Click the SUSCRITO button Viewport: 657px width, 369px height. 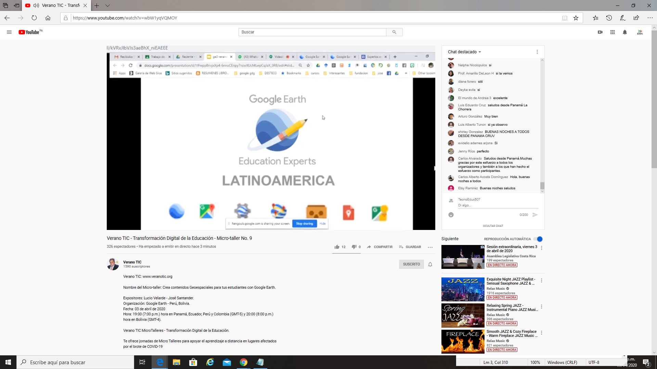[x=411, y=264]
